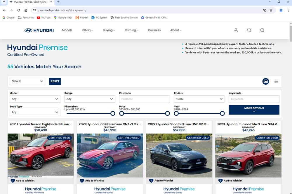The width and height of the screenshot is (292, 194).
Task: Switch to car grid view icon
Action: click(265, 81)
